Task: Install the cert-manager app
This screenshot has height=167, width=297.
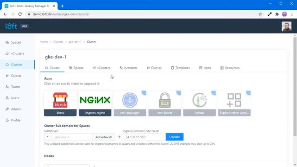Action: pyautogui.click(x=130, y=103)
